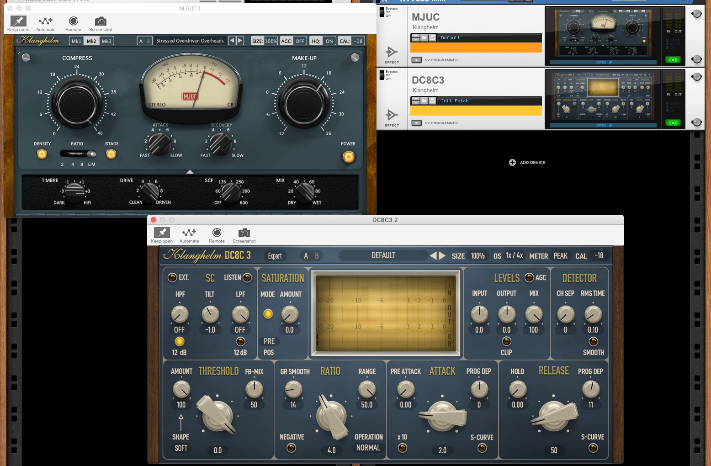This screenshot has height=466, width=711.
Task: Click DC8C3 rack effect arrow icon
Action: point(392,115)
